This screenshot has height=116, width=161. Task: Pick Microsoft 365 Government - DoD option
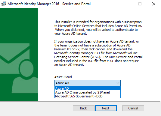(x=88, y=96)
